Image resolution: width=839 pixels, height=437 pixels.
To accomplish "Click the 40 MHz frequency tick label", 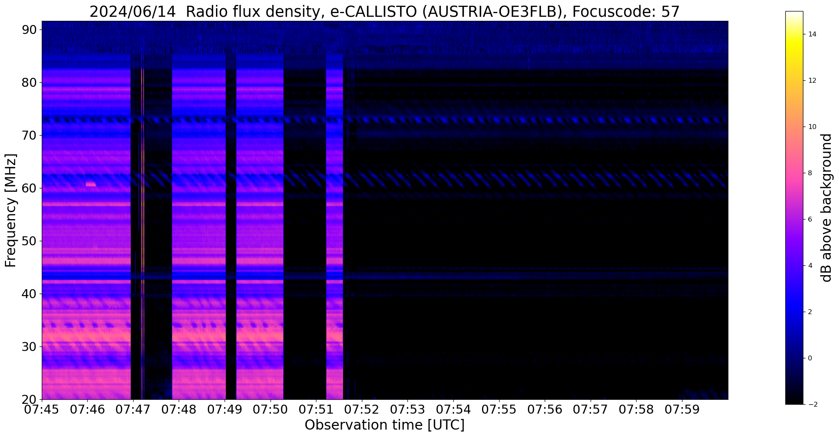I will 29,294.
